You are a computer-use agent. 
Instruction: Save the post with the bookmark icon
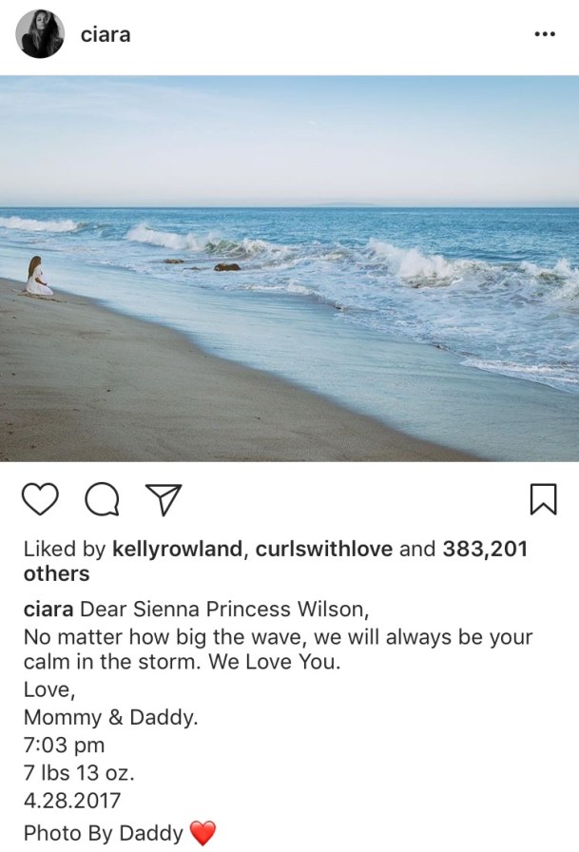tap(543, 499)
